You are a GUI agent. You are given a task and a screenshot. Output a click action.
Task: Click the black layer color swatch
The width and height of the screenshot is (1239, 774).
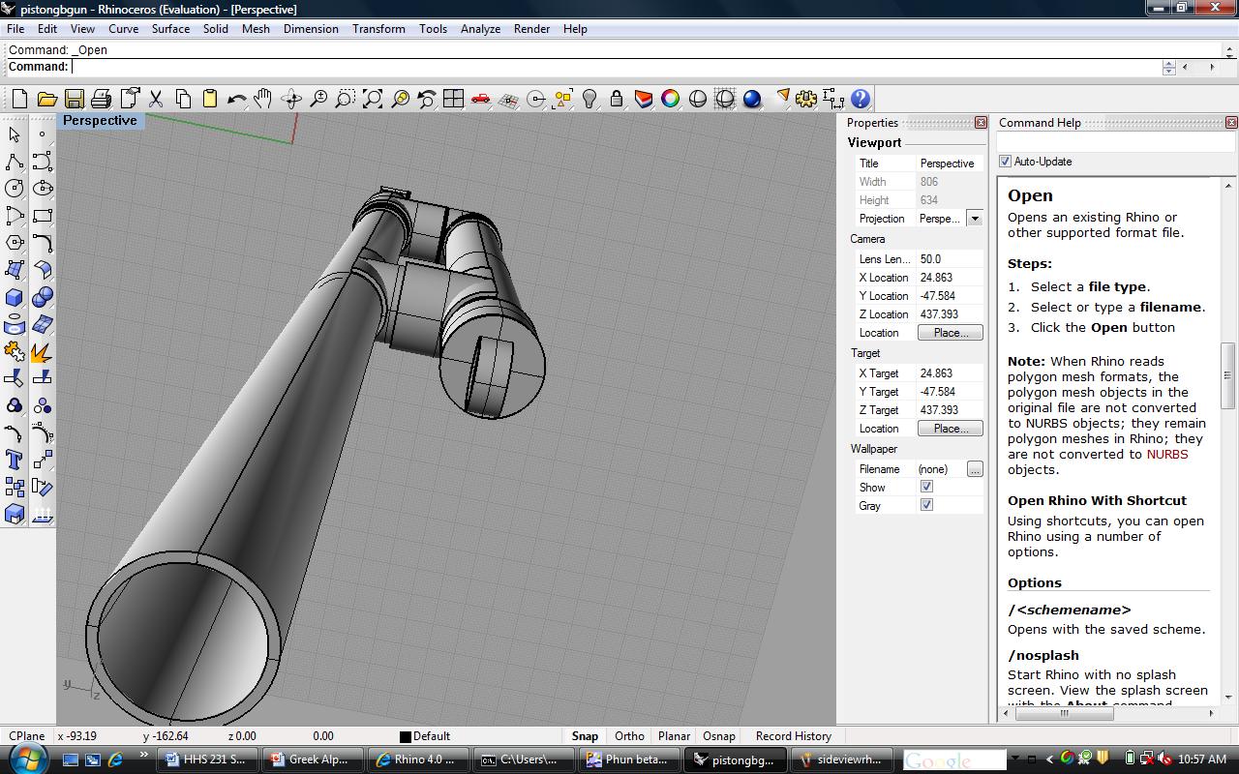click(406, 736)
